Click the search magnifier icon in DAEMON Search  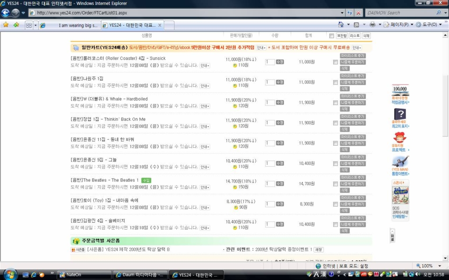[438, 13]
